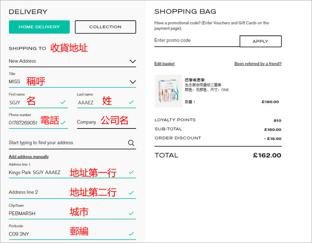This screenshot has height=243, width=312.
Task: Click the Company input field
Action: (x=106, y=122)
